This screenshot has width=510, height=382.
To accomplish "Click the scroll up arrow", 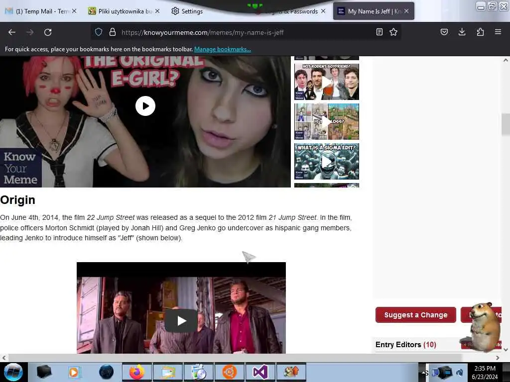I will point(506,60).
